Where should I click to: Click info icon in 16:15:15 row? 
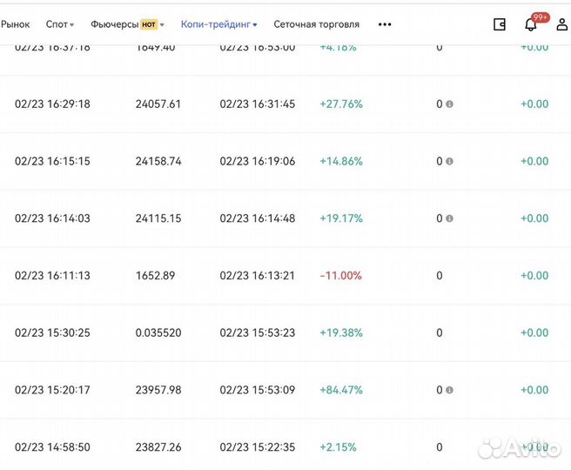(449, 161)
